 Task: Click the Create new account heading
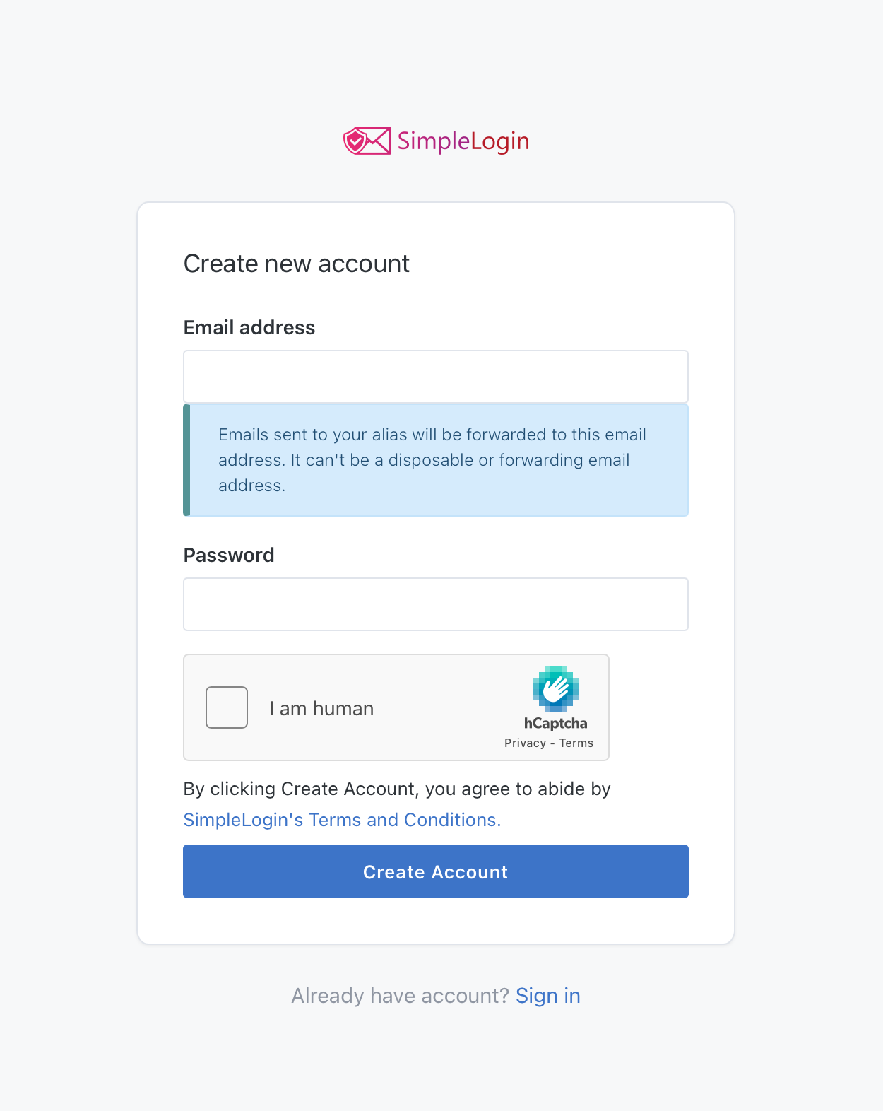[297, 264]
